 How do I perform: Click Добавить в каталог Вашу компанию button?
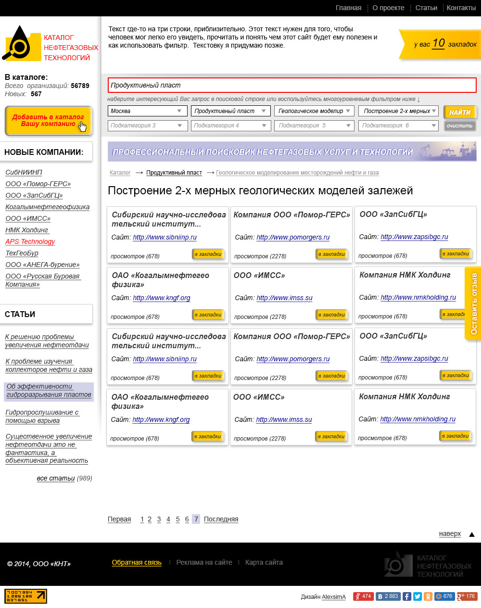coord(48,121)
